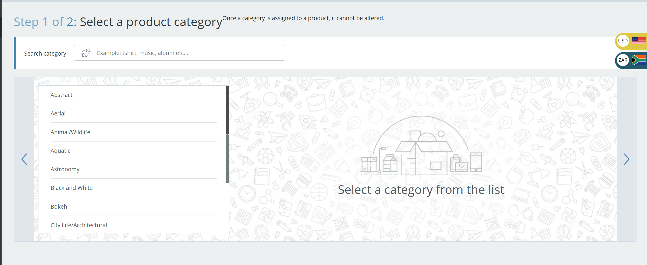Viewport: 647px width, 265px height.
Task: Switch currency to ZAR
Action: tap(631, 60)
